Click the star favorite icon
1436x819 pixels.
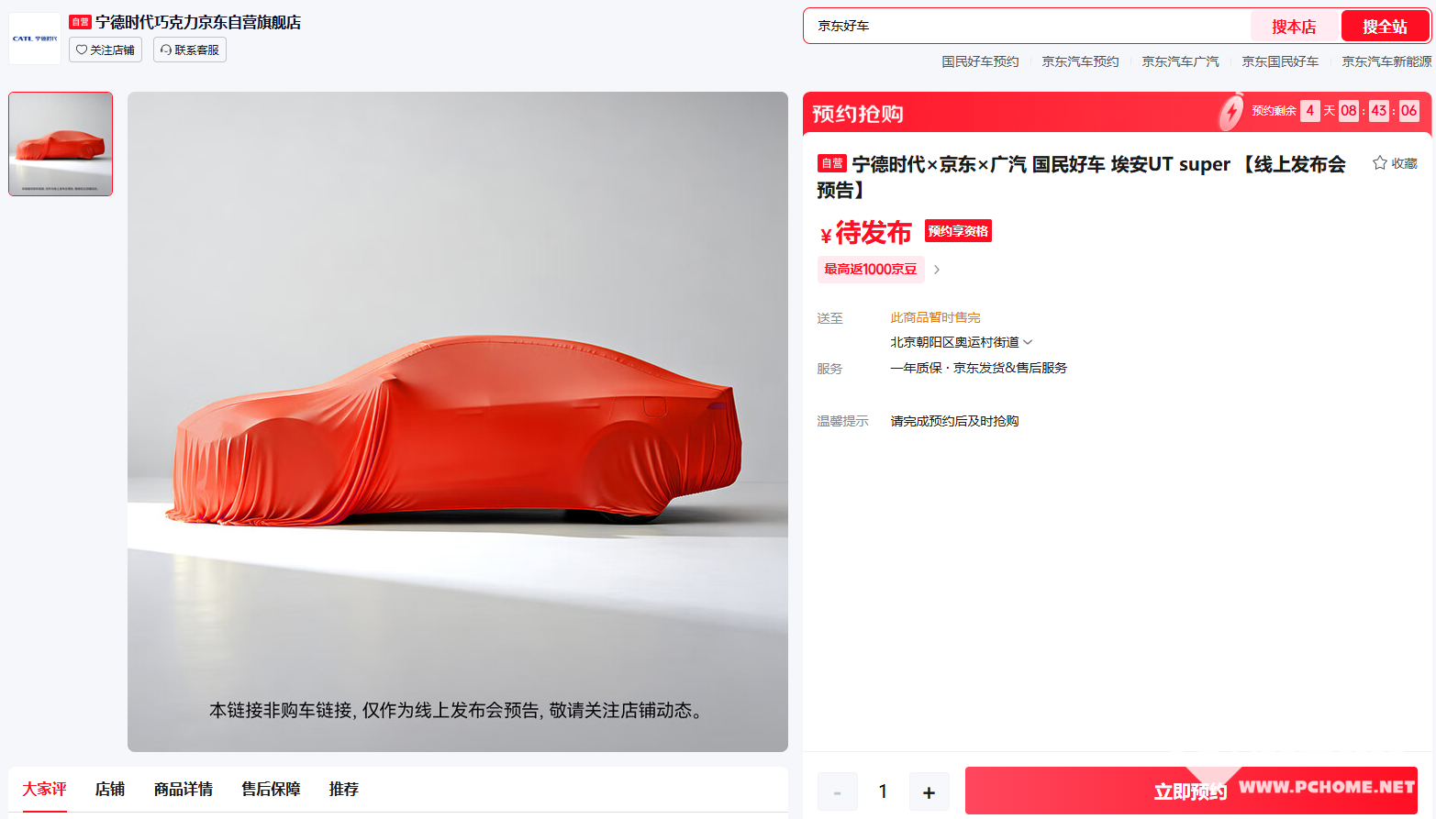tap(1379, 163)
